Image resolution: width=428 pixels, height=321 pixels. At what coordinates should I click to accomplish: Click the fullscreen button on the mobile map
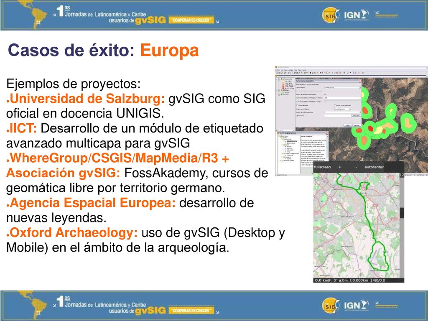[x=322, y=167]
